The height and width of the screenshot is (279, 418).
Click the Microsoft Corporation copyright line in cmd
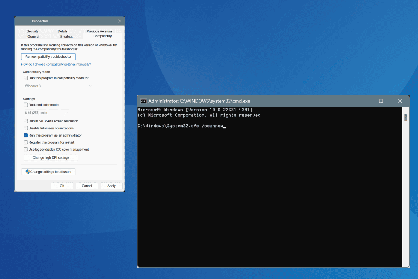(x=200, y=115)
